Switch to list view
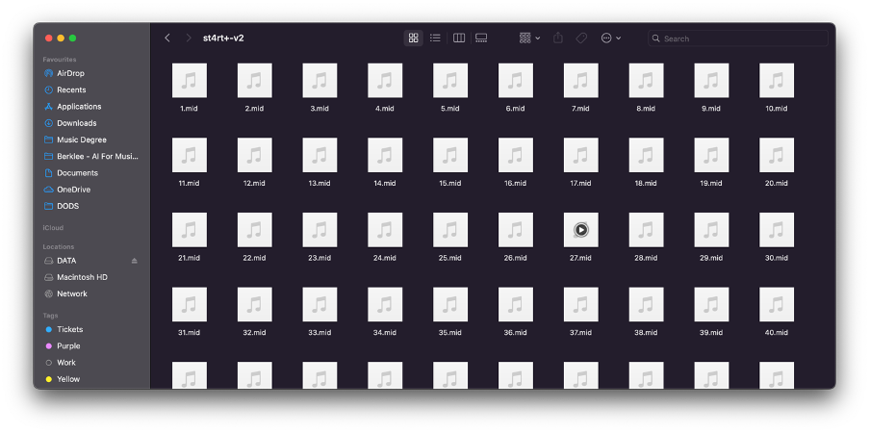Image resolution: width=870 pixels, height=433 pixels. (435, 38)
